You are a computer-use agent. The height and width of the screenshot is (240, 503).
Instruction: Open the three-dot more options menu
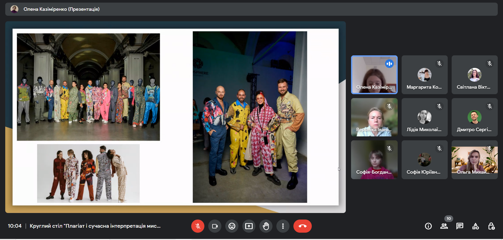[x=283, y=226]
